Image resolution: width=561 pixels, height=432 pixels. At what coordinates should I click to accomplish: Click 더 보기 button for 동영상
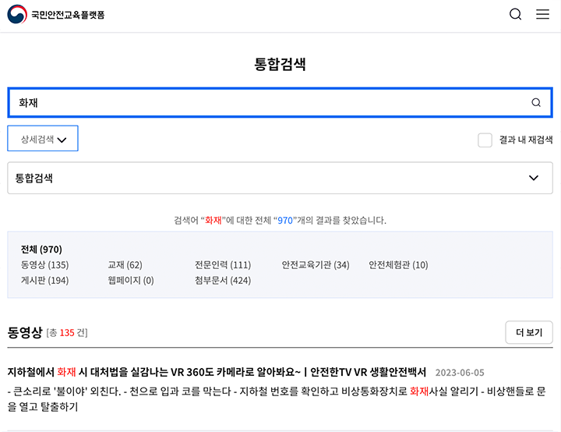(529, 333)
